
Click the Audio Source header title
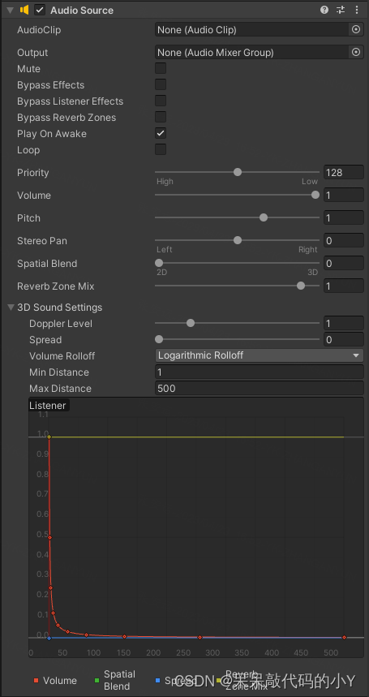click(82, 11)
